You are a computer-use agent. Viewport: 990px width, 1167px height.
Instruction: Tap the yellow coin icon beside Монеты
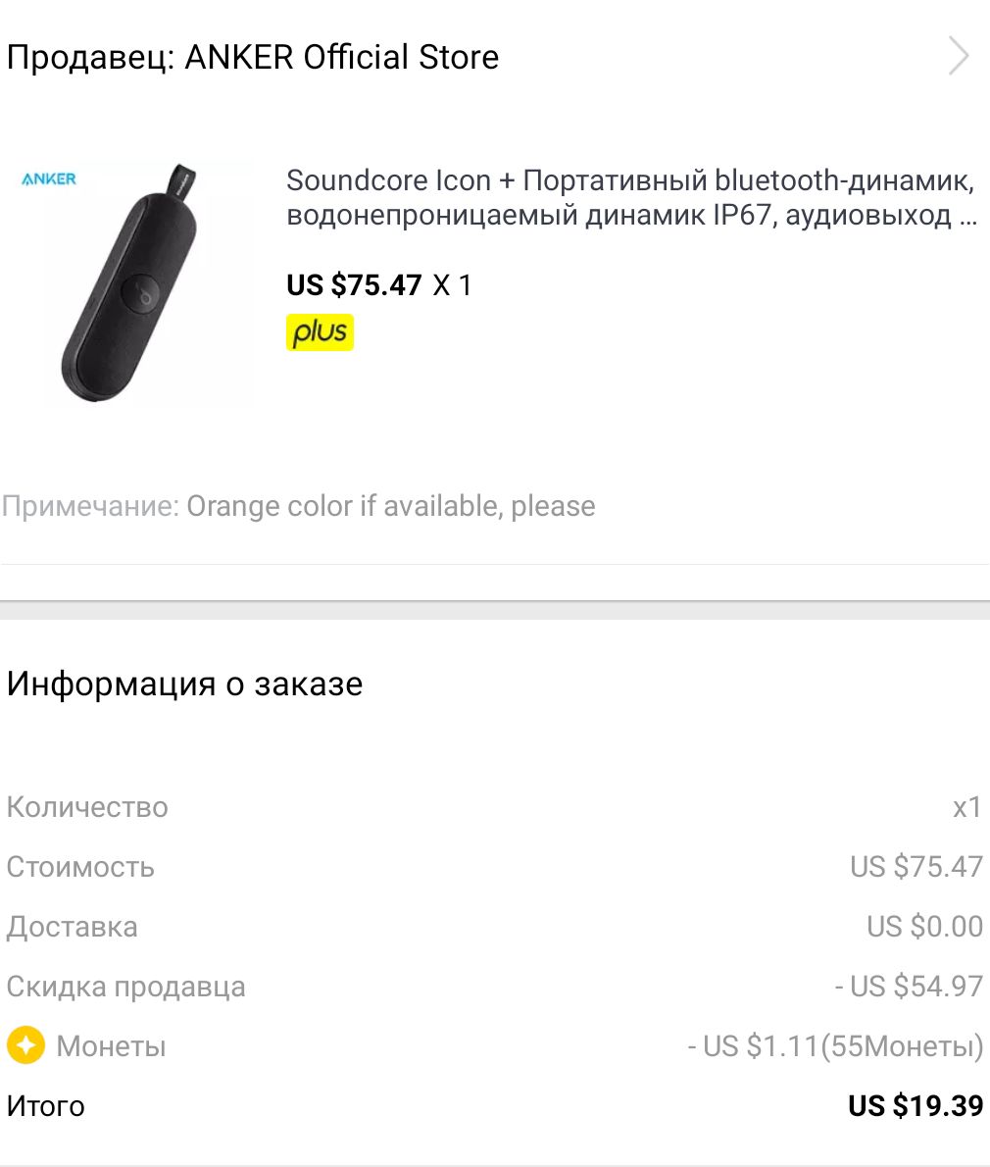point(26,1045)
